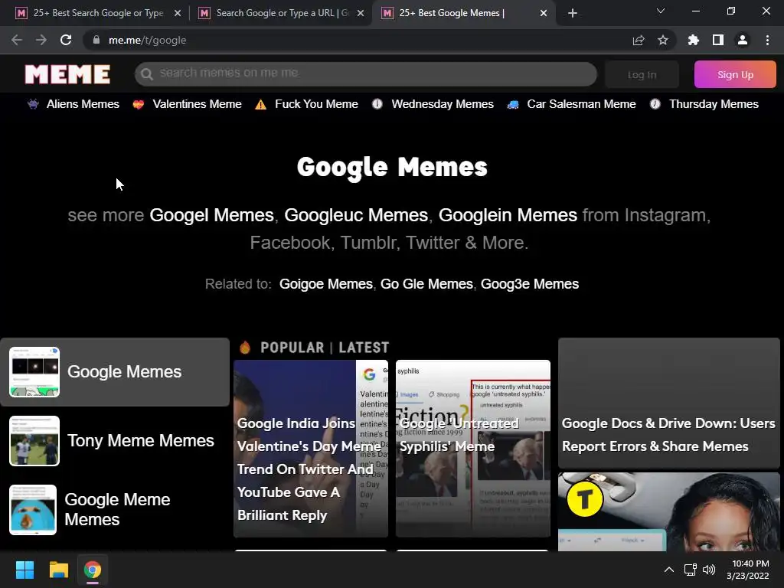Open Google Docs & Drive Down article

pyautogui.click(x=668, y=403)
